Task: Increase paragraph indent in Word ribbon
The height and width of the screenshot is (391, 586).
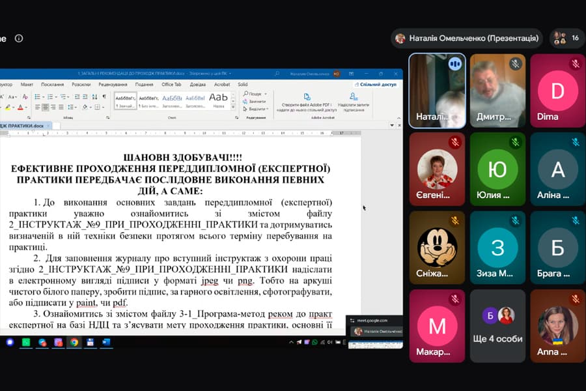Action: (85, 97)
